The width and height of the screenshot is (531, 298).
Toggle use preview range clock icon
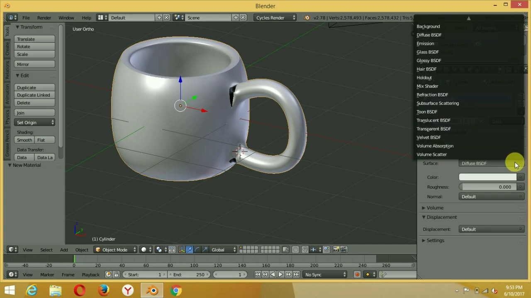click(109, 274)
